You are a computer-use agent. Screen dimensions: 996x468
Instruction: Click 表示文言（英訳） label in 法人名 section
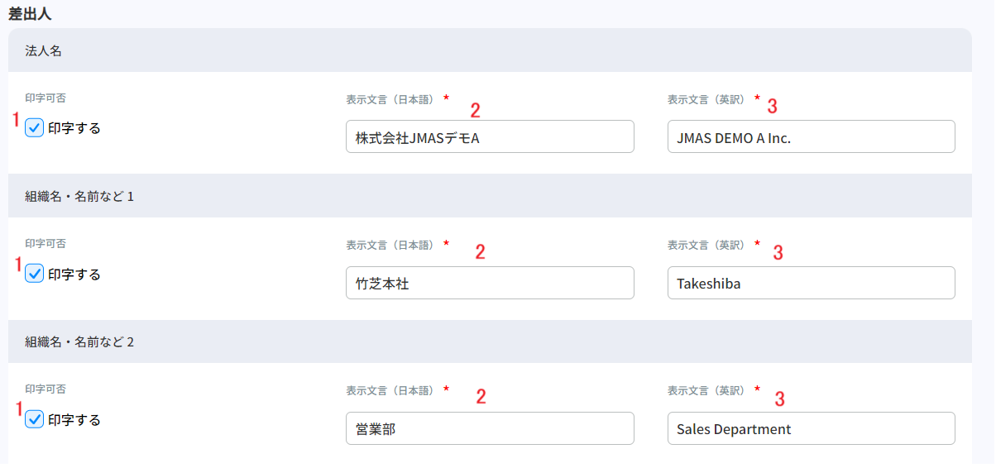point(708,99)
